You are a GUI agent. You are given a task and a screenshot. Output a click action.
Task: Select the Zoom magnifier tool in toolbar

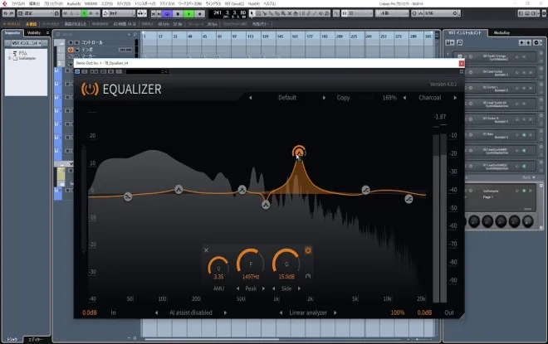point(283,13)
